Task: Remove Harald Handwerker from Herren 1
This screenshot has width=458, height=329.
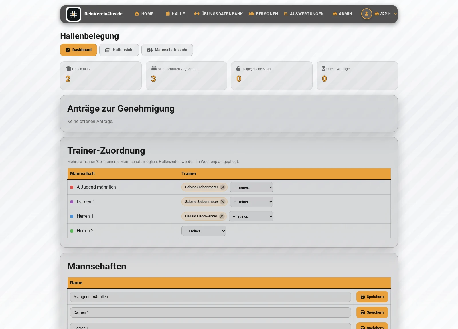Action: click(222, 216)
